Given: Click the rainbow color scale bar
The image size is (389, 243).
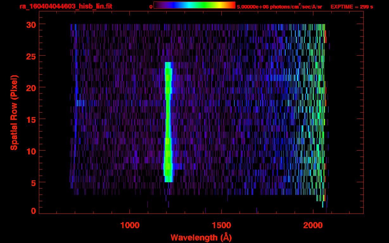Looking at the screenshot, I should coord(194,5).
